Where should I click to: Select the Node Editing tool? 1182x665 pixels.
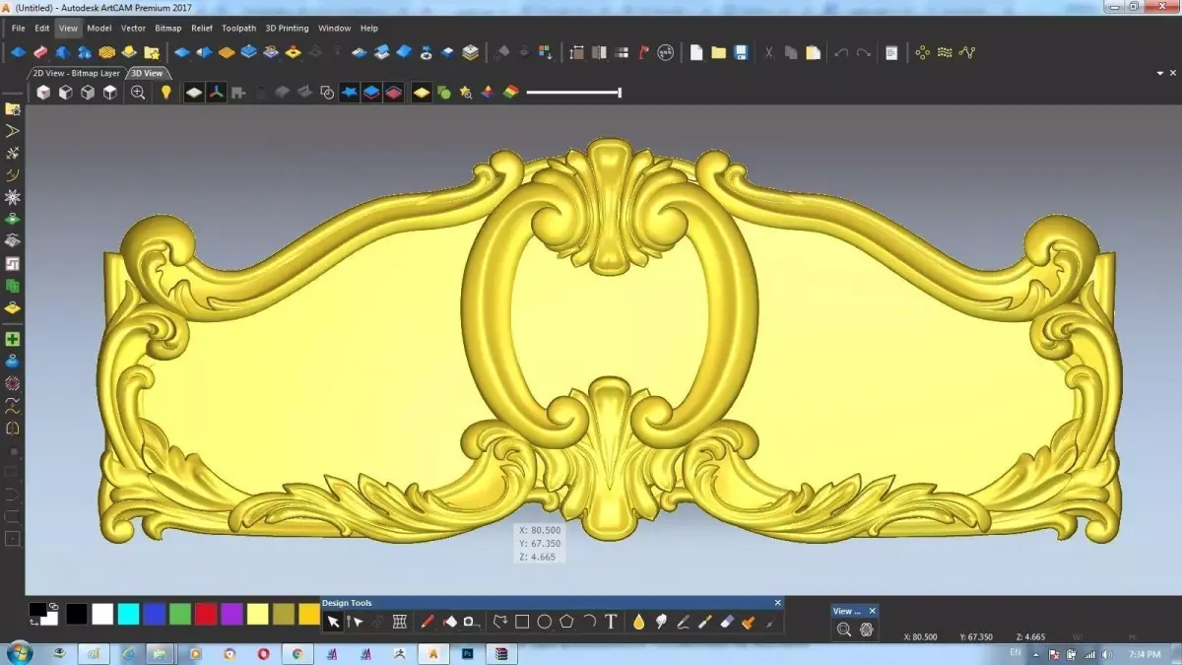(x=356, y=622)
